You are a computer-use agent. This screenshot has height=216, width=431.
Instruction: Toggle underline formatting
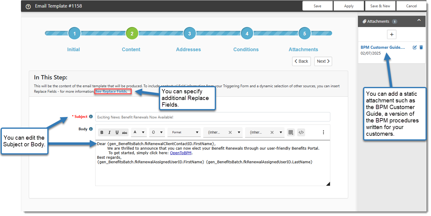117,132
